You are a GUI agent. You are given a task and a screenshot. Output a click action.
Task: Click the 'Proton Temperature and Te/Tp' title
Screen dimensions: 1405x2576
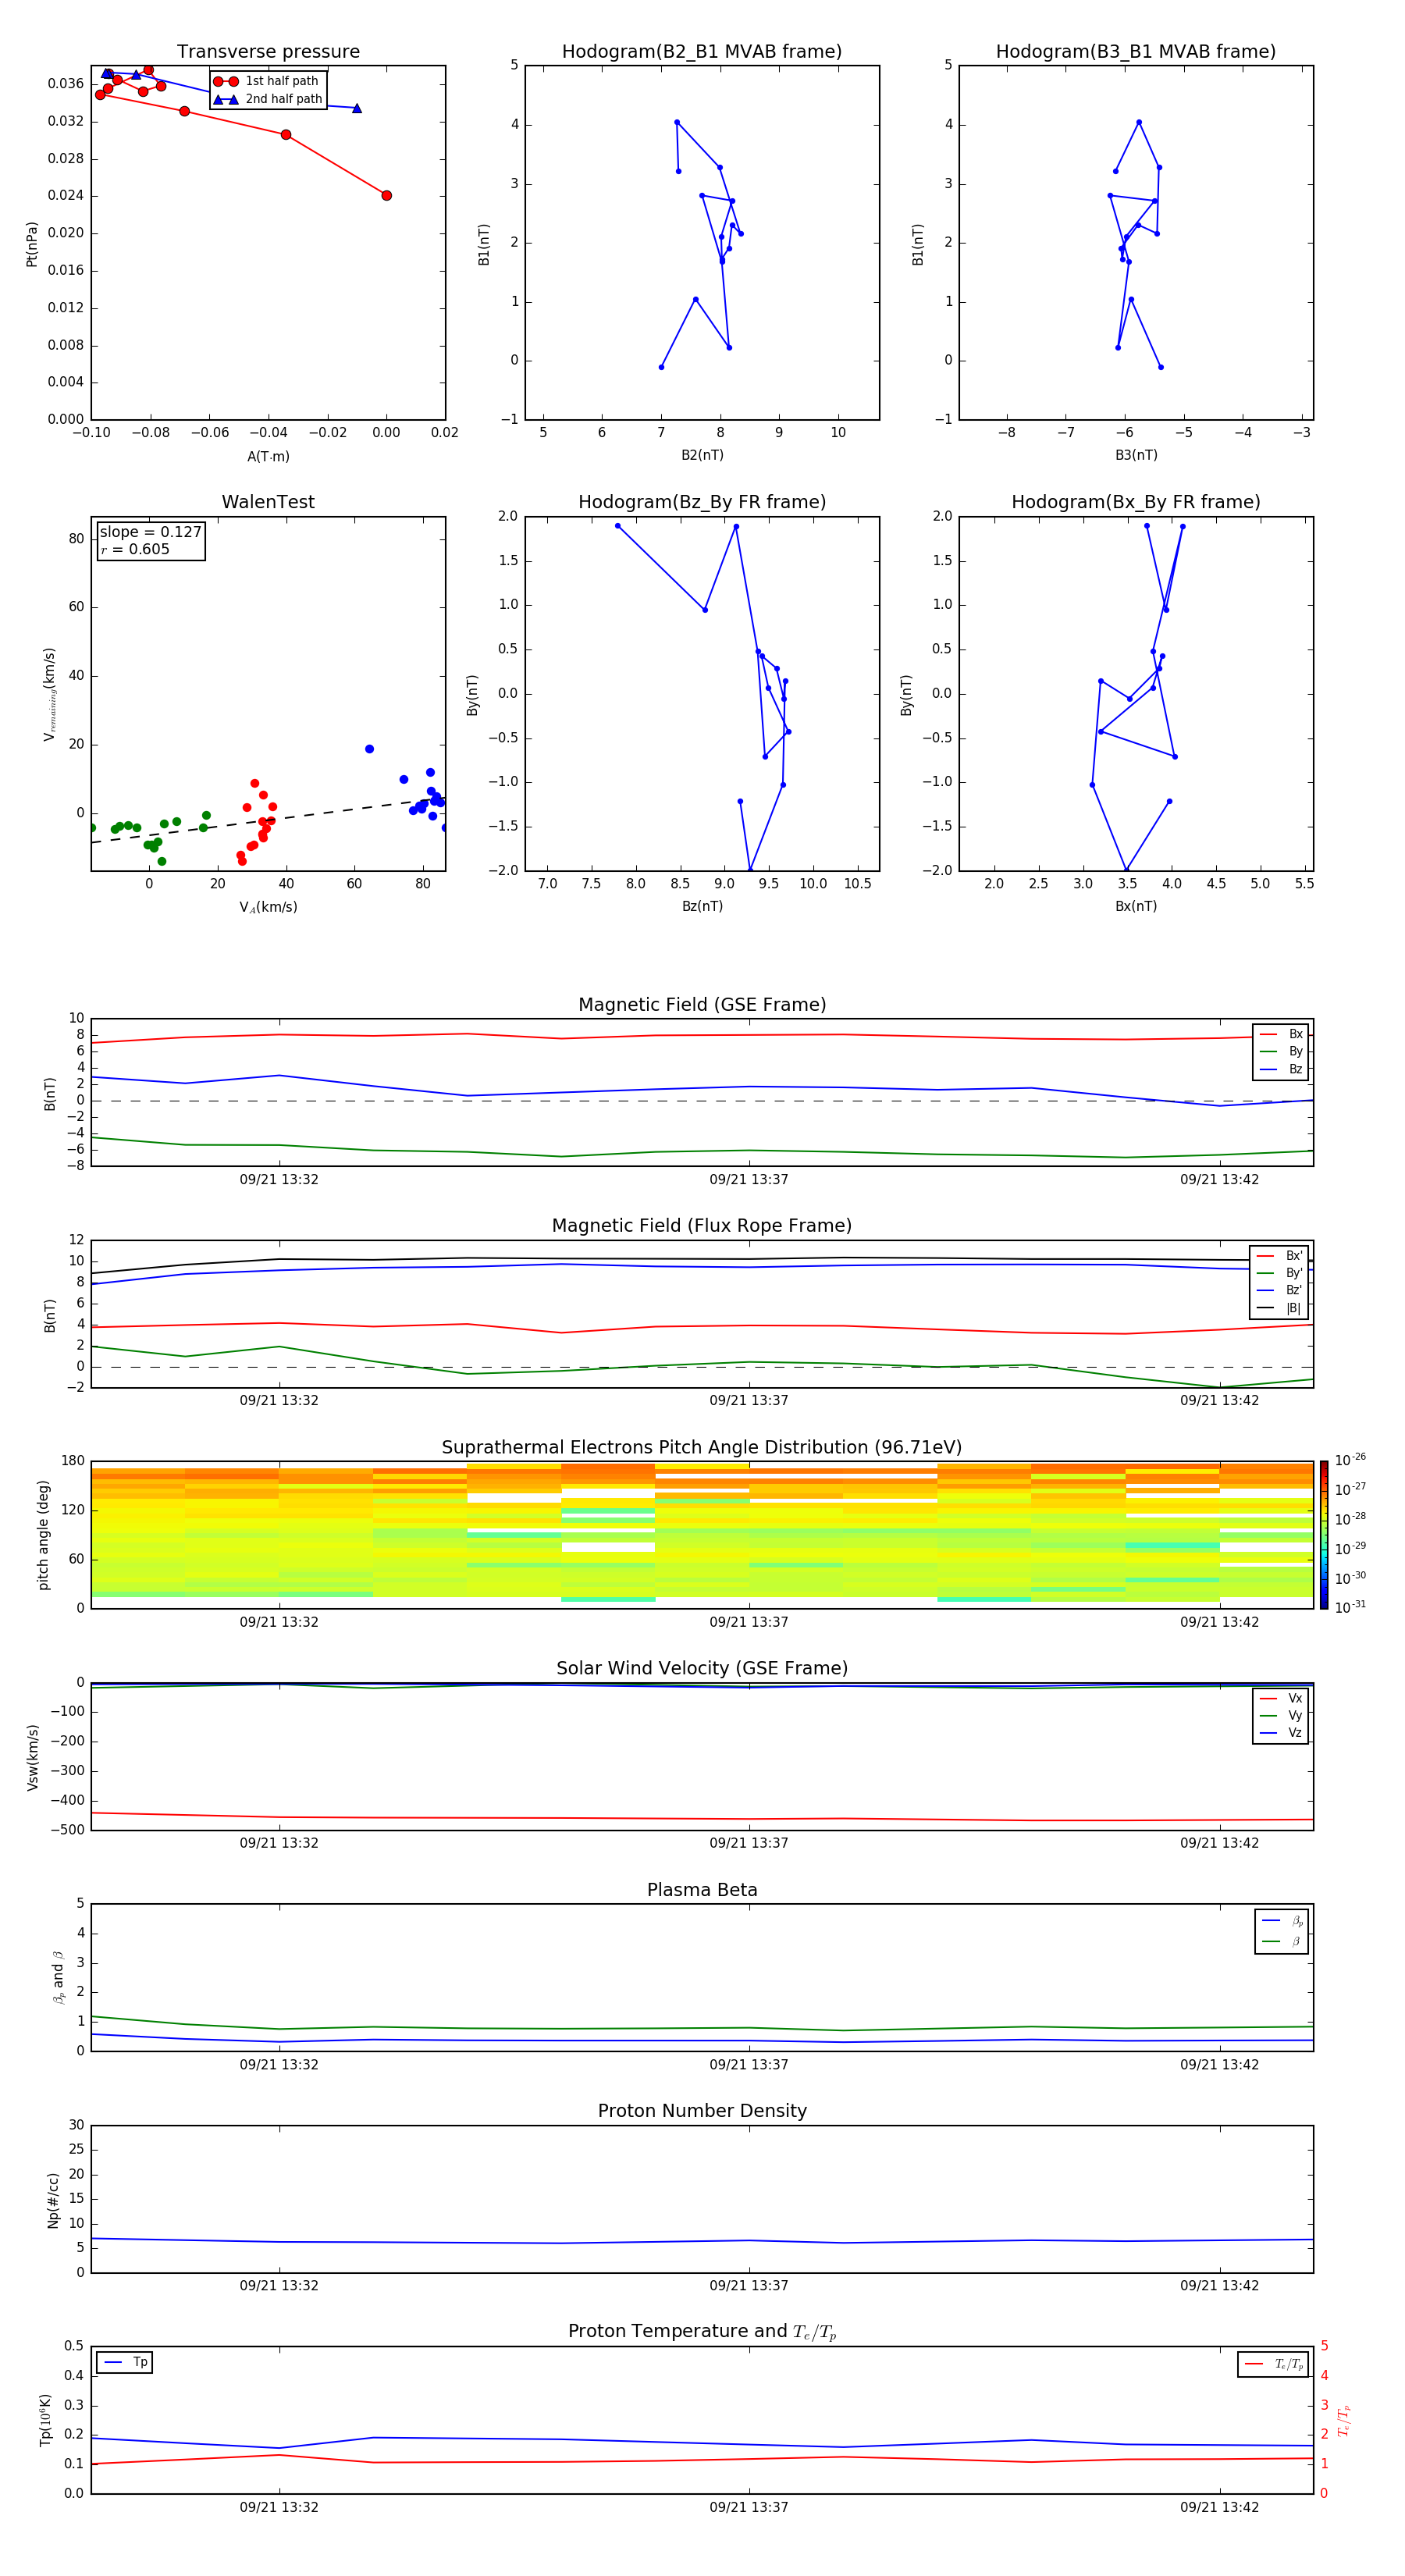(702, 2332)
